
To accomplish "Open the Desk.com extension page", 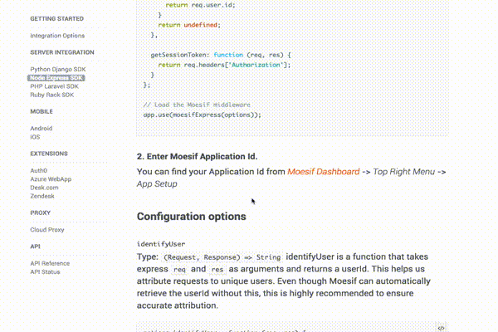I will point(44,188).
